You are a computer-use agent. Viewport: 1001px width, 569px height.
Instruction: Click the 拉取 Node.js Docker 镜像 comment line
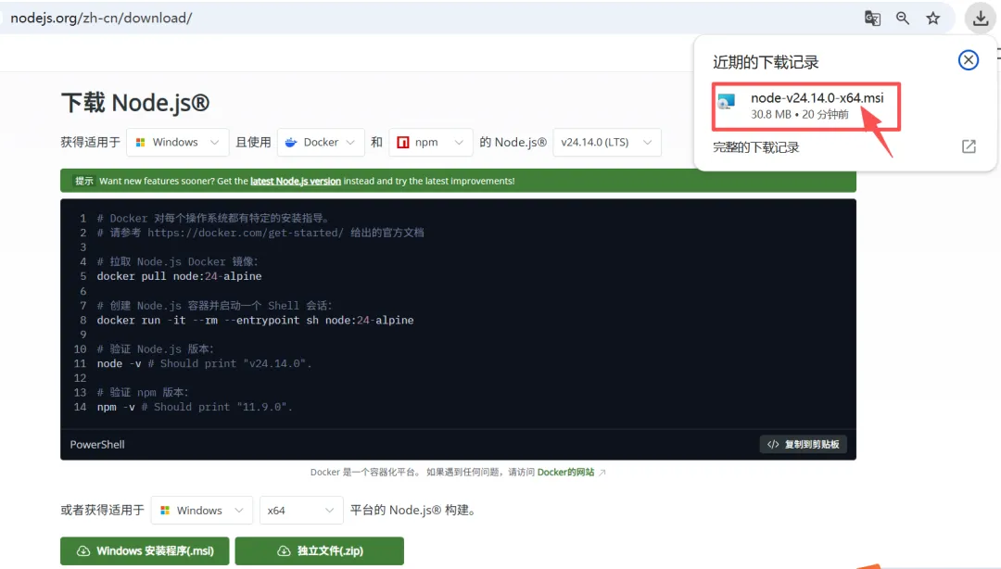tap(177, 262)
